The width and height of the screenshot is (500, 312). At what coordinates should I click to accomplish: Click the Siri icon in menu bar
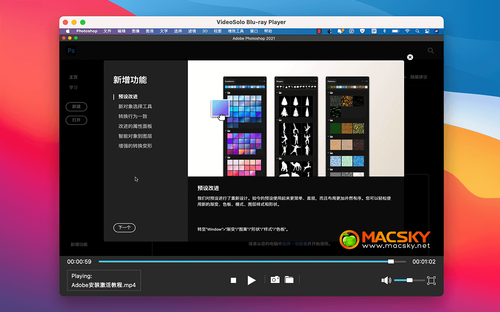point(437,31)
